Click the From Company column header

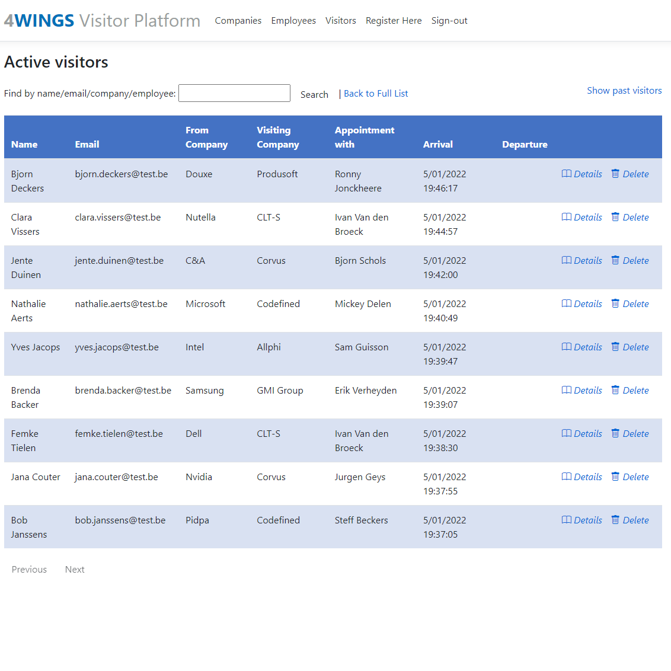click(x=206, y=137)
